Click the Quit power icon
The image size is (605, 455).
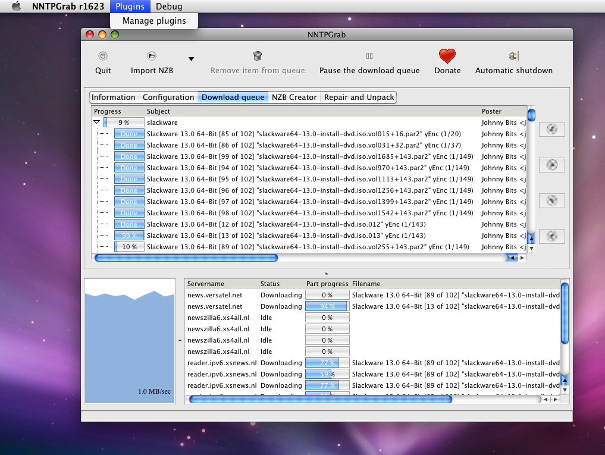(x=103, y=56)
